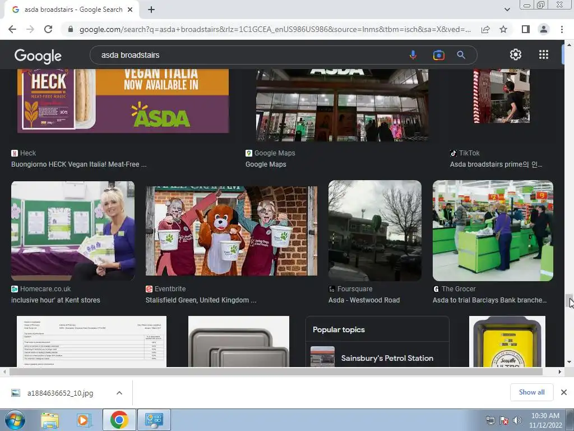Open 'Buongiorno HECK Vegan Italia! Meat-Free' link
This screenshot has height=431, width=574.
(78, 164)
